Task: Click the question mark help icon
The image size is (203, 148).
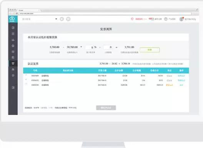Action: pyautogui.click(x=166, y=19)
